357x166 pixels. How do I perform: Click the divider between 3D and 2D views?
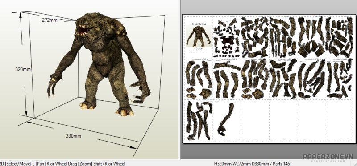(x=180, y=79)
